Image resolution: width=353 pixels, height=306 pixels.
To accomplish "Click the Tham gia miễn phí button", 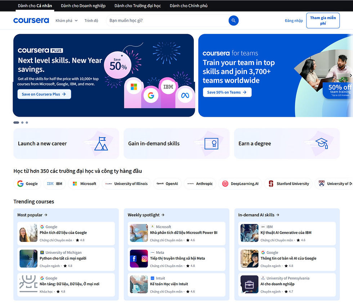I will (323, 21).
